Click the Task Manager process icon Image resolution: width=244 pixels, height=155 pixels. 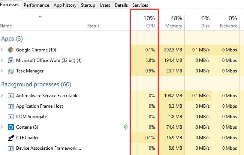click(x=11, y=71)
